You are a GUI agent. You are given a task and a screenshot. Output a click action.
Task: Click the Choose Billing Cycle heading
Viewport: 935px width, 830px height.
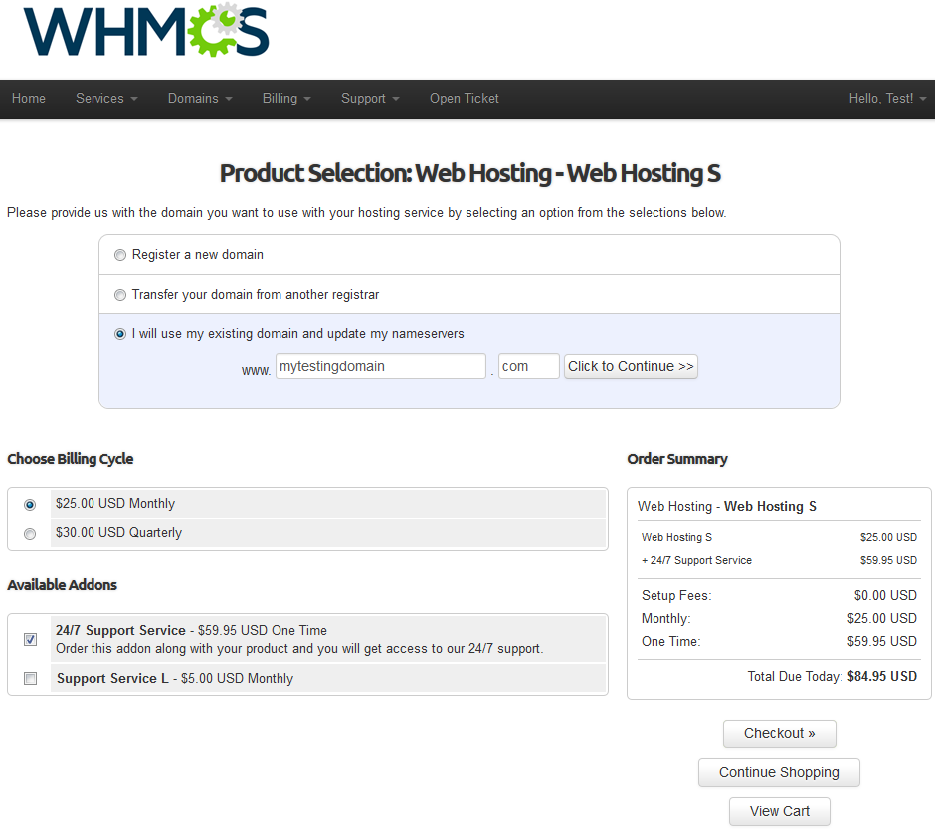click(x=71, y=459)
